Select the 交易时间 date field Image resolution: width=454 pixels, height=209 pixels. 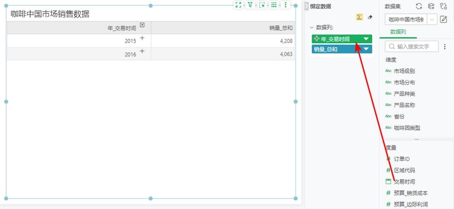[x=405, y=182]
